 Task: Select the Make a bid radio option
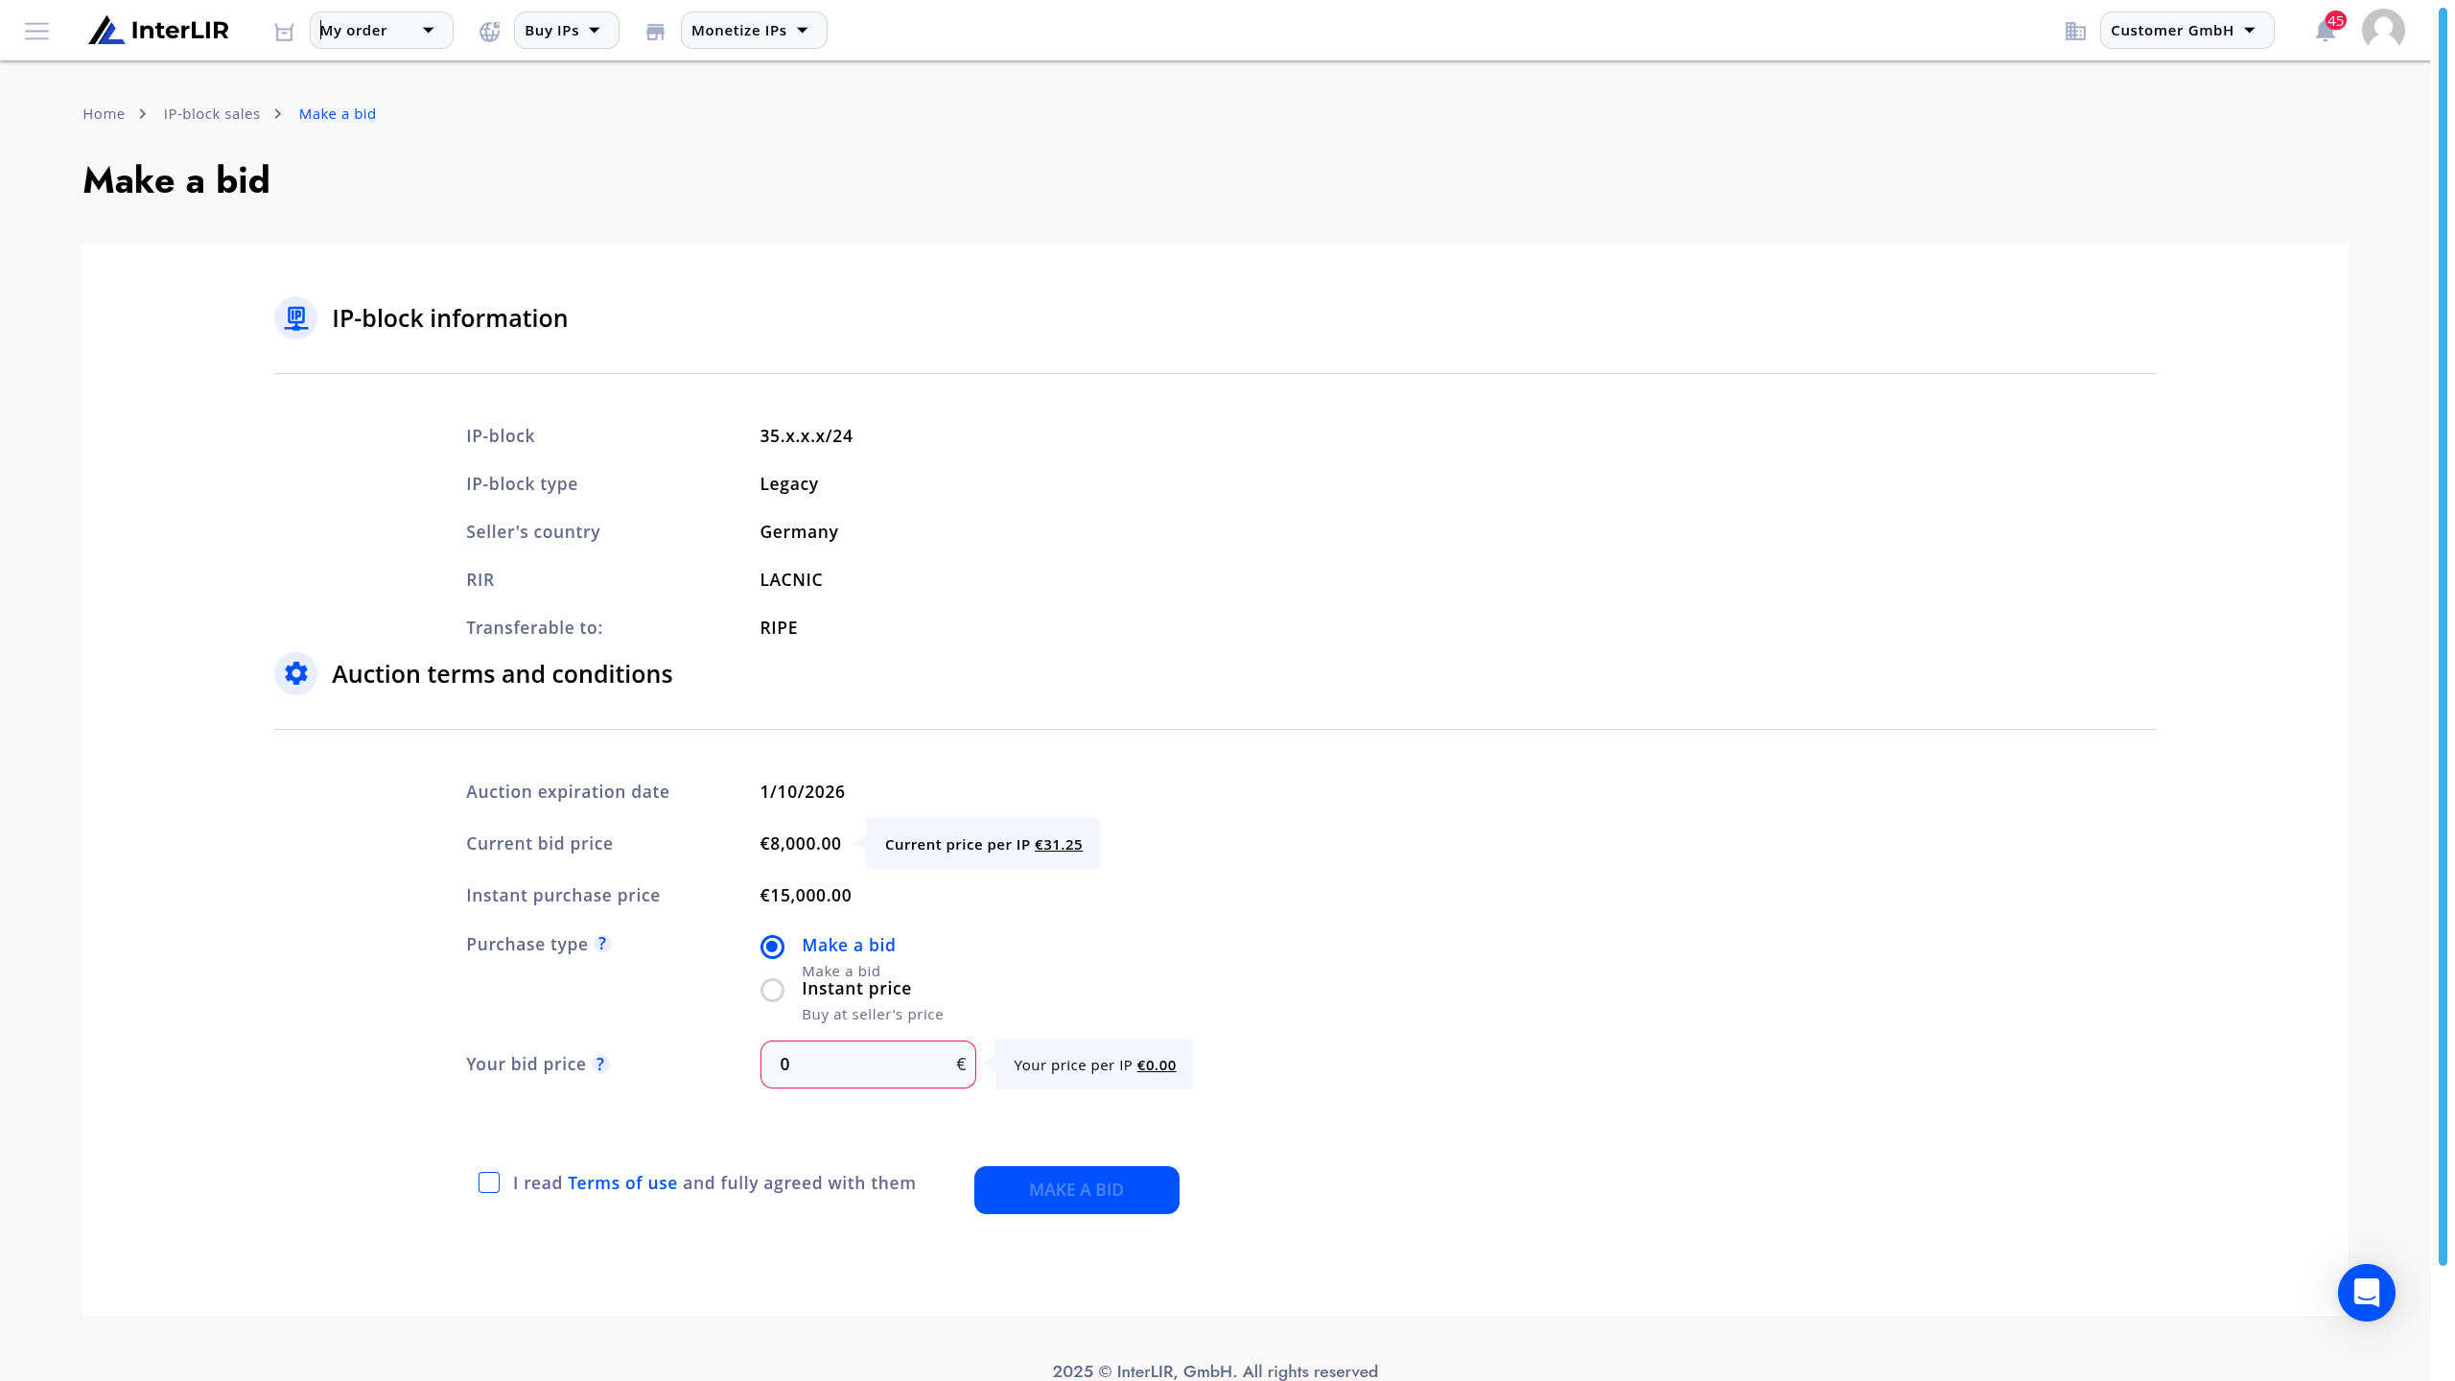click(772, 947)
